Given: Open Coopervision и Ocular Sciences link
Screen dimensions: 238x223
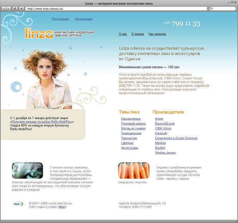Looking at the screenshot, I should 176,138.
